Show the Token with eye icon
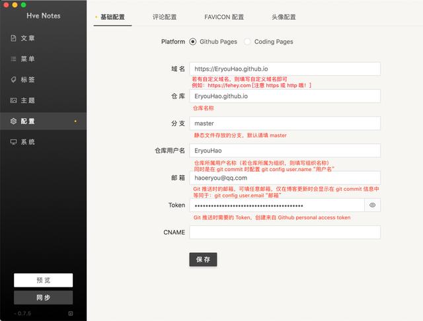 click(372, 205)
